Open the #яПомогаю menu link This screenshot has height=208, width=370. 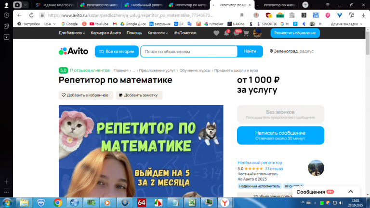pyautogui.click(x=185, y=33)
